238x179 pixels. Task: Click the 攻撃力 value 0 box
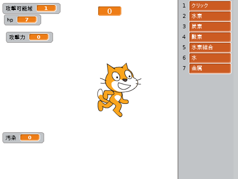point(39,37)
